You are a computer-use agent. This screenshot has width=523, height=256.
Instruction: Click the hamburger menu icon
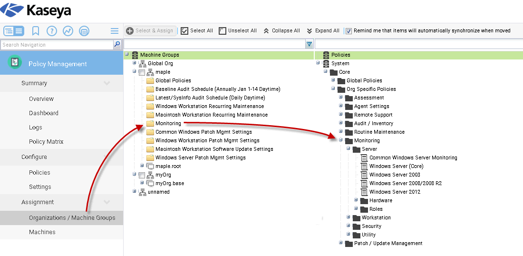click(x=115, y=31)
